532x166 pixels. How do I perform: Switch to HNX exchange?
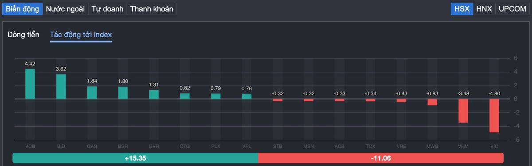tap(484, 9)
